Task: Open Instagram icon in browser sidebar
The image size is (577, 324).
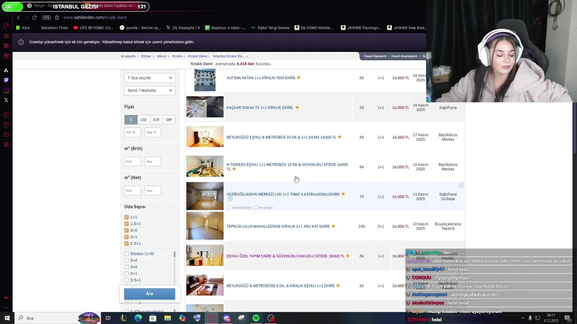Action: point(6,90)
